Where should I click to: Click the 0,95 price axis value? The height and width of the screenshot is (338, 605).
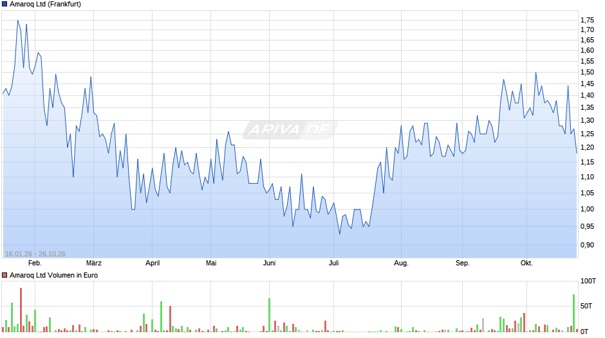click(587, 226)
